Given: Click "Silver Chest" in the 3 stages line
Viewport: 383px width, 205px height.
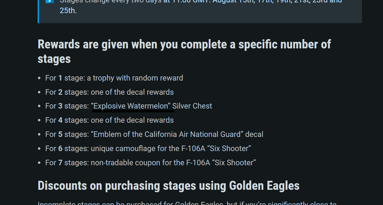Looking at the screenshot, I should pos(192,106).
